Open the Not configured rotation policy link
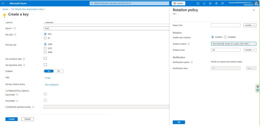Viewport: 260px width, 126px height. pyautogui.click(x=52, y=85)
